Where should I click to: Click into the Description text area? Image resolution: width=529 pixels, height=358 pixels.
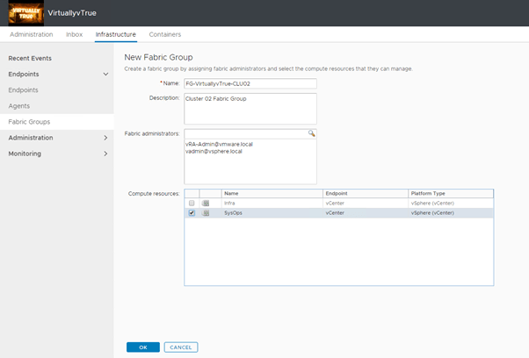pyautogui.click(x=250, y=109)
